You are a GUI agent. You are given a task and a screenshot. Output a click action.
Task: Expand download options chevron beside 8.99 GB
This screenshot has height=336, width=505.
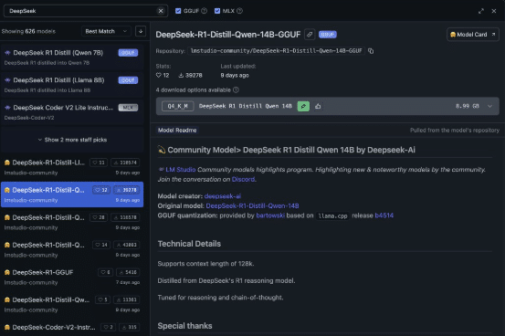[x=489, y=106]
